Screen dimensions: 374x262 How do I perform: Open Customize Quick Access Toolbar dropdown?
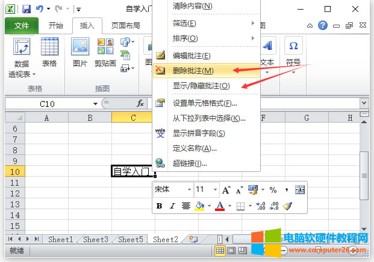point(78,10)
